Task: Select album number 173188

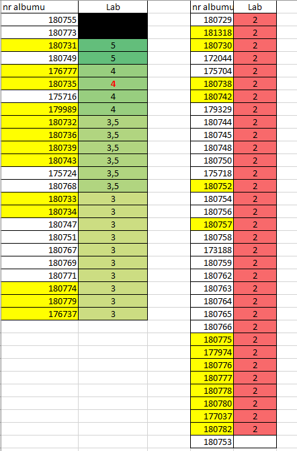Action: click(212, 250)
